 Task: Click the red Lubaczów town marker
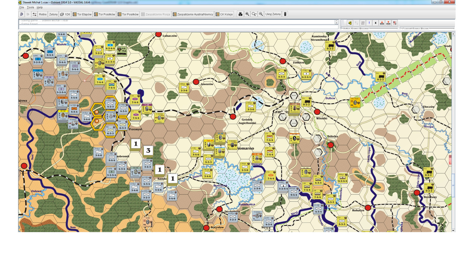(159, 34)
